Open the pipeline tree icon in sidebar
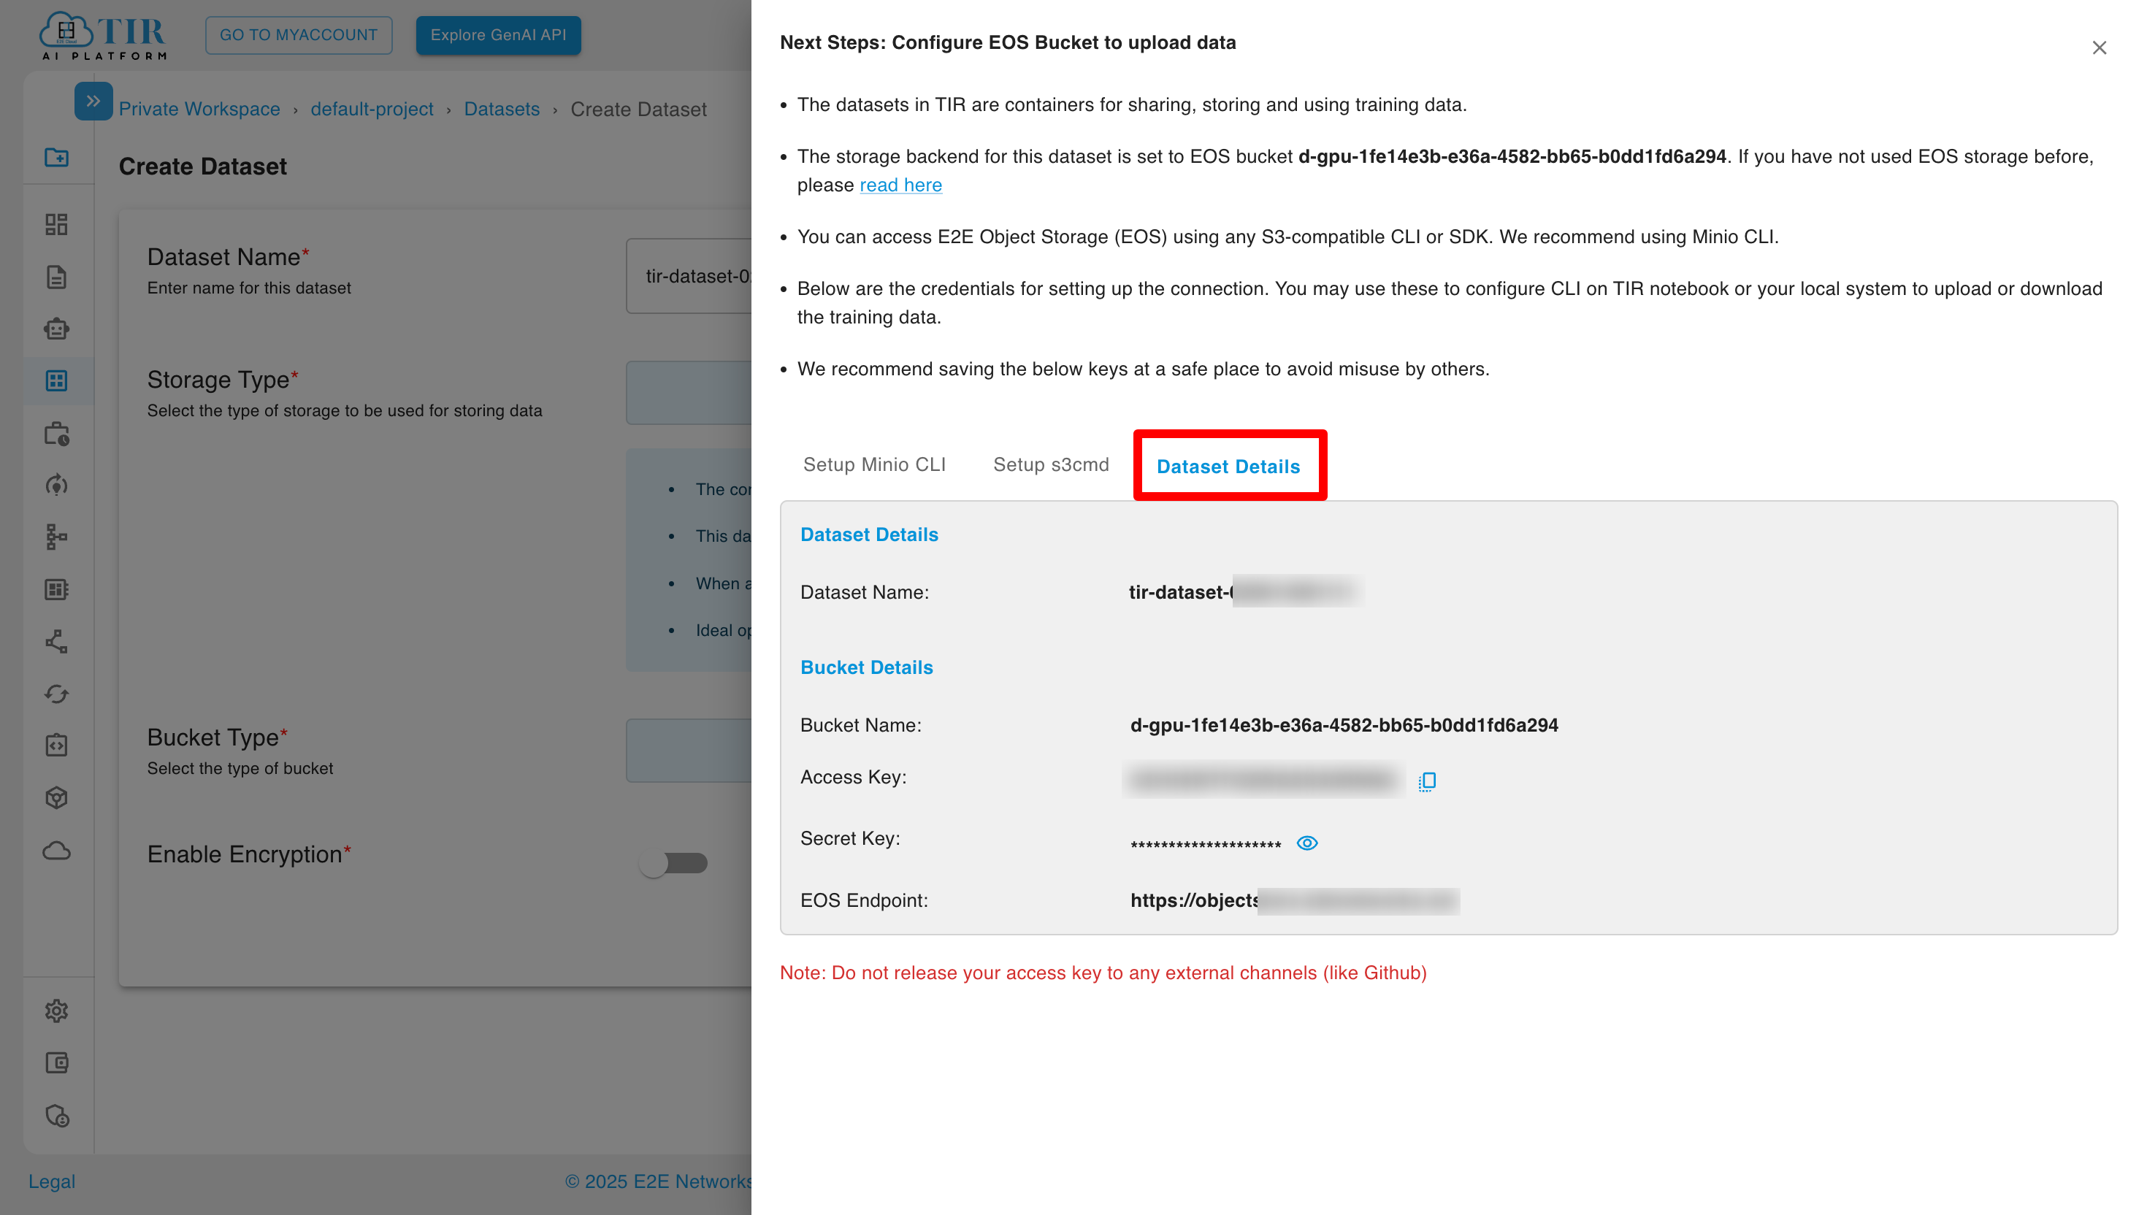The width and height of the screenshot is (2147, 1215). [57, 537]
